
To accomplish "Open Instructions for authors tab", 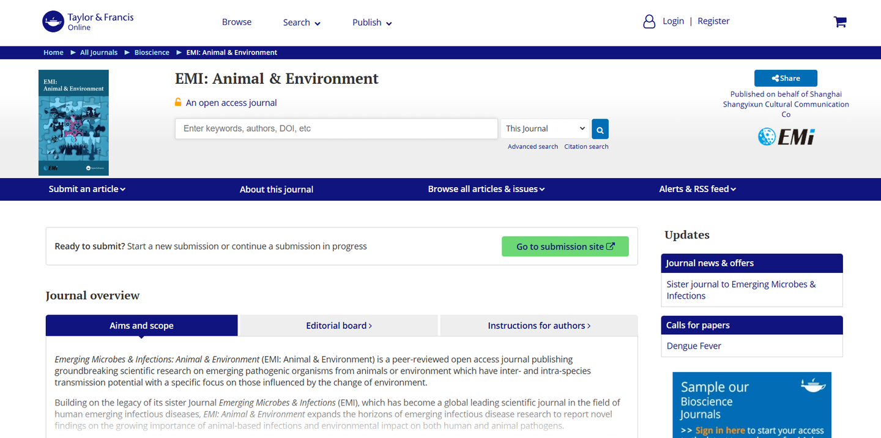I will 539,325.
